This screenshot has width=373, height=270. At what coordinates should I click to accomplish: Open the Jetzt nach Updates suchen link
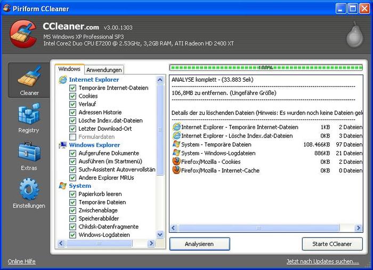coord(322,261)
